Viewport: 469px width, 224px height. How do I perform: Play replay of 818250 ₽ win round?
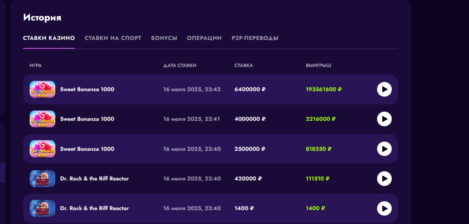pyautogui.click(x=384, y=149)
